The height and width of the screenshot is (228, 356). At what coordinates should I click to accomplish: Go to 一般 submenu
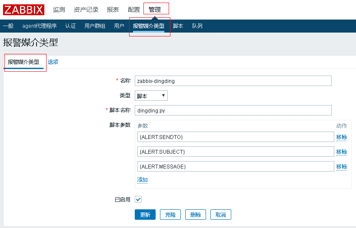pyautogui.click(x=8, y=26)
